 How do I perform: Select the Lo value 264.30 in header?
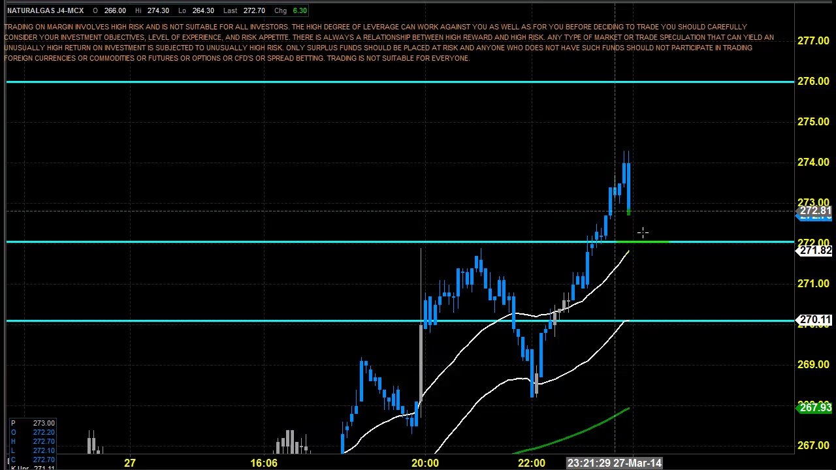click(x=203, y=10)
